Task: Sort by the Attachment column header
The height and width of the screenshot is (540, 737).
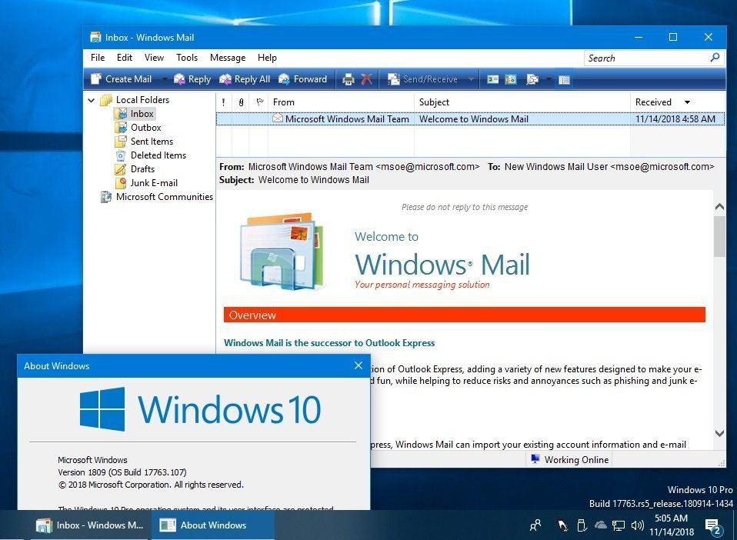Action: [x=241, y=102]
